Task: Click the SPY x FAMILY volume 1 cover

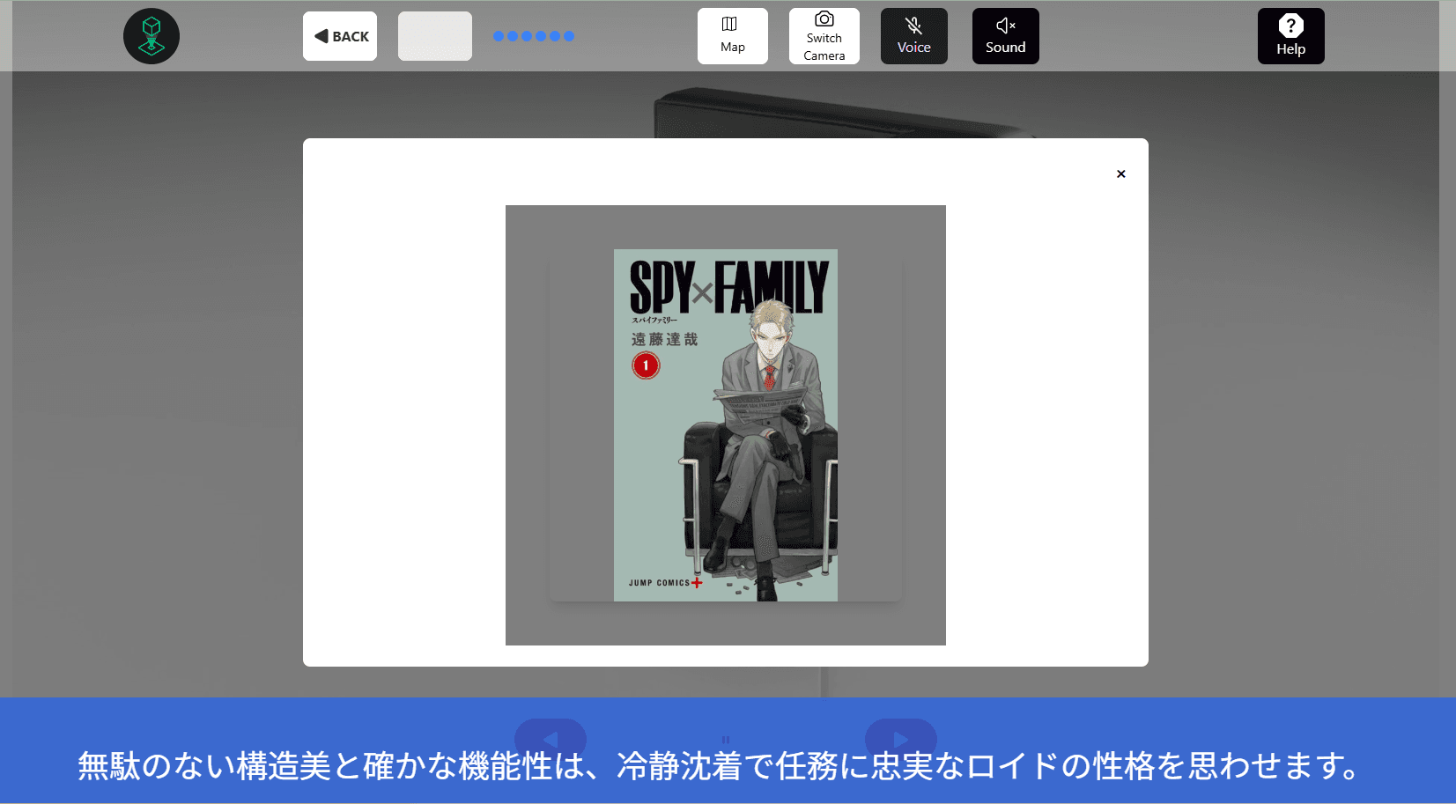Action: point(725,424)
